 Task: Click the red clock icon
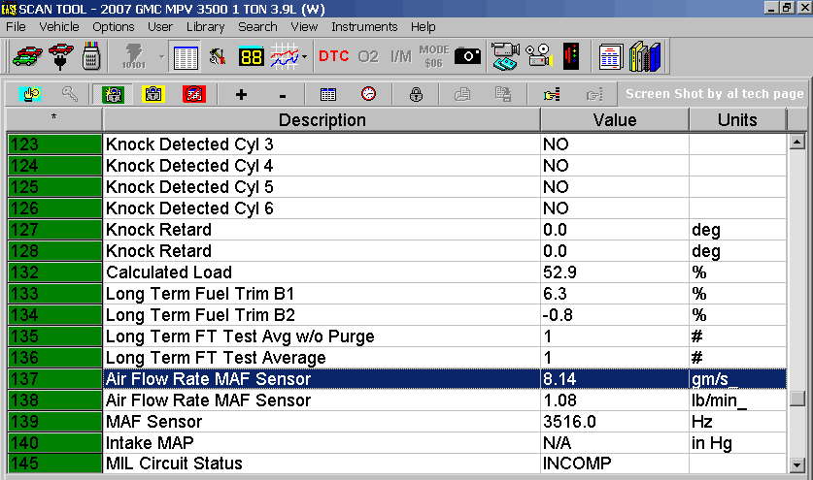coord(368,95)
